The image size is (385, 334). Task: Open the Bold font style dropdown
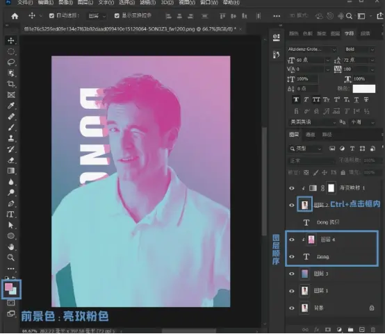click(x=359, y=49)
